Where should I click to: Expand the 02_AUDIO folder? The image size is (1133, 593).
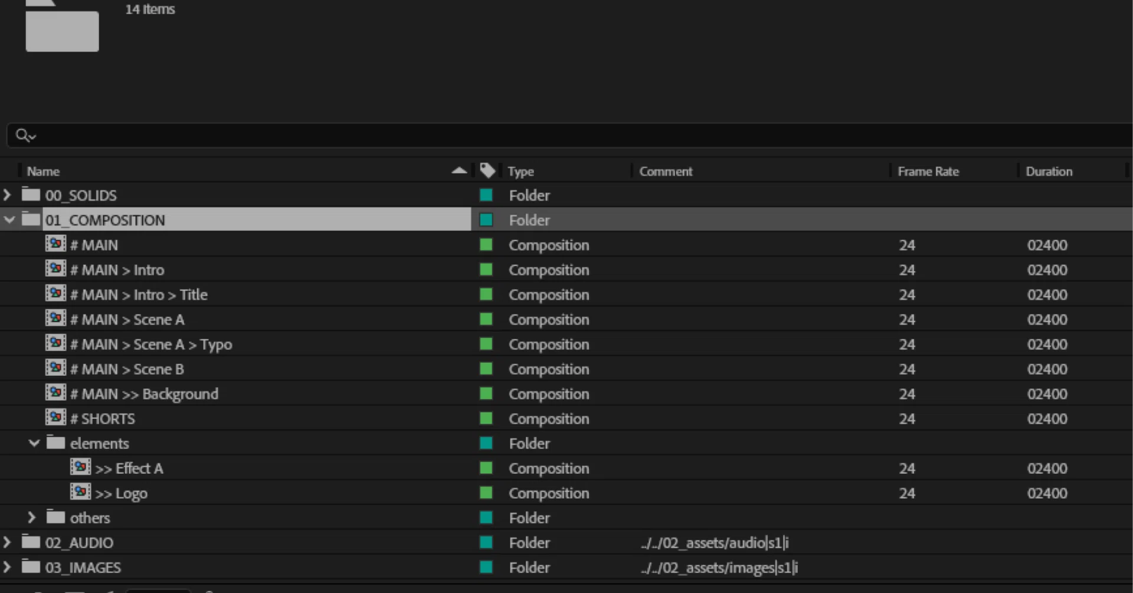click(7, 542)
